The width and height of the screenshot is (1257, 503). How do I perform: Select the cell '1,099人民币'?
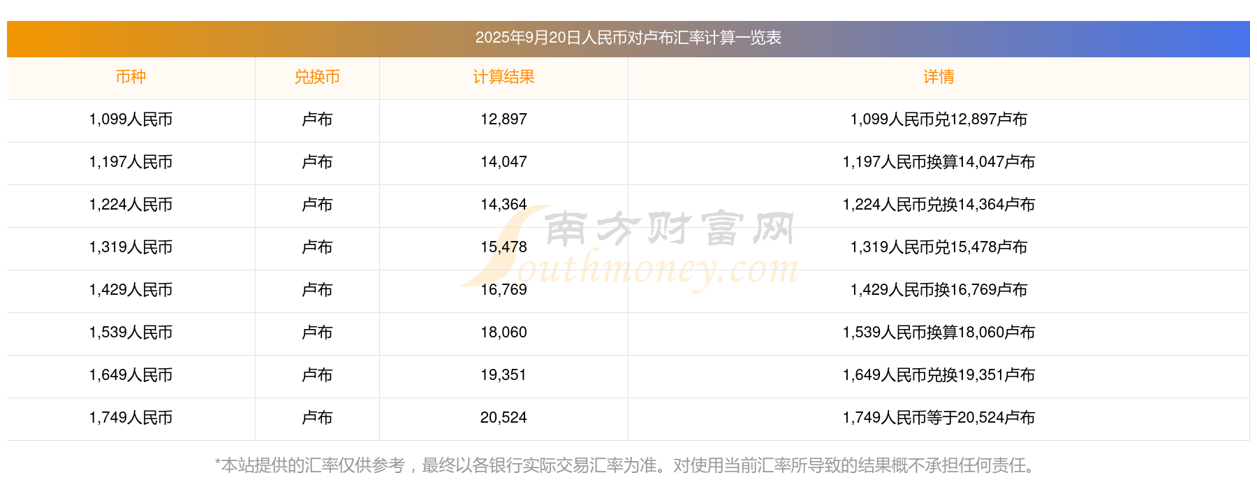click(131, 119)
